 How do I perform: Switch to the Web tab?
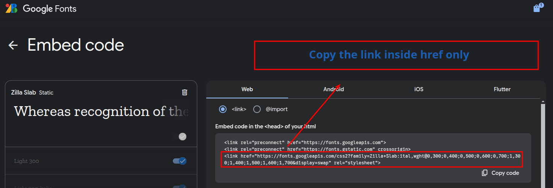(x=247, y=89)
